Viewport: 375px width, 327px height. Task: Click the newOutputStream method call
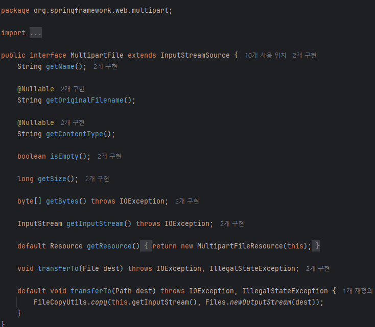click(261, 303)
